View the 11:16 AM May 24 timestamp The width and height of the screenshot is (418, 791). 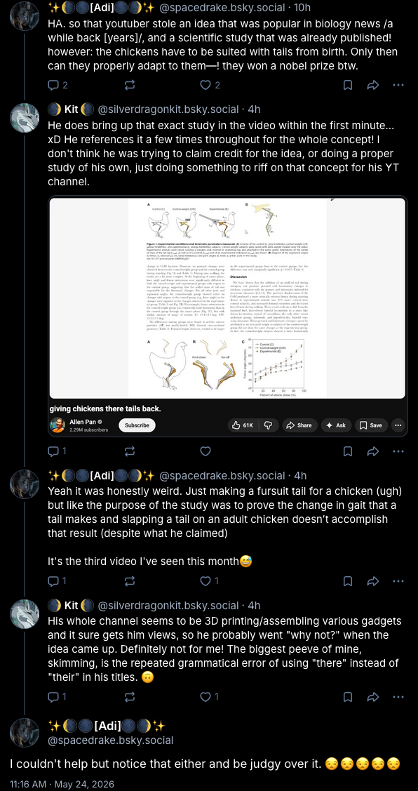[x=62, y=785]
